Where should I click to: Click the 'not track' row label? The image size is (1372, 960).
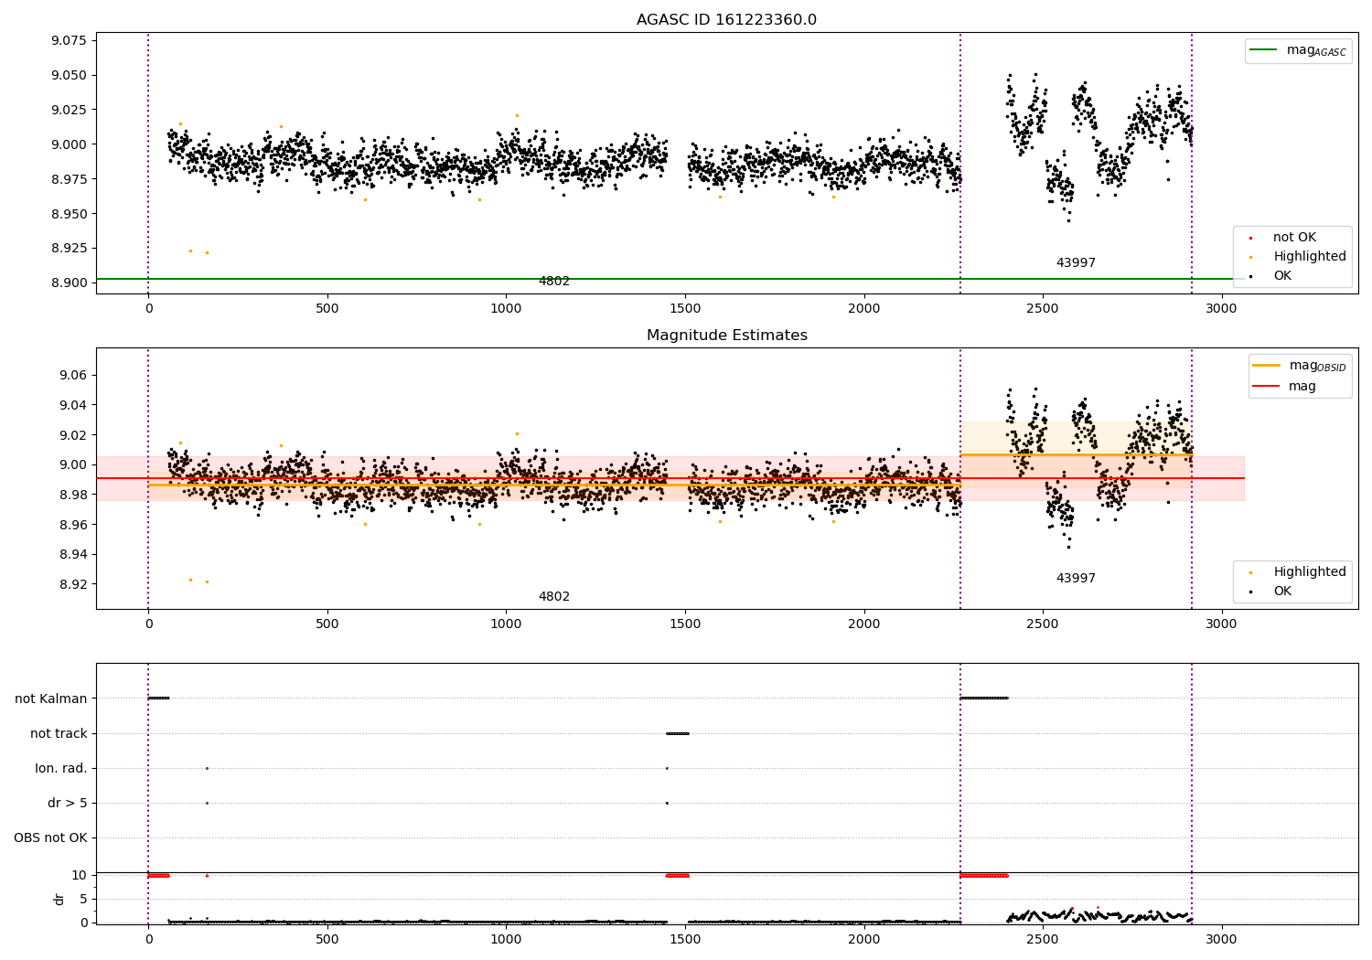point(59,734)
